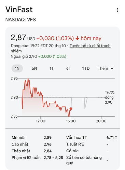Click the 12:00 time axis marker
Viewport: 125px width, 170px height.
[x=41, y=121]
